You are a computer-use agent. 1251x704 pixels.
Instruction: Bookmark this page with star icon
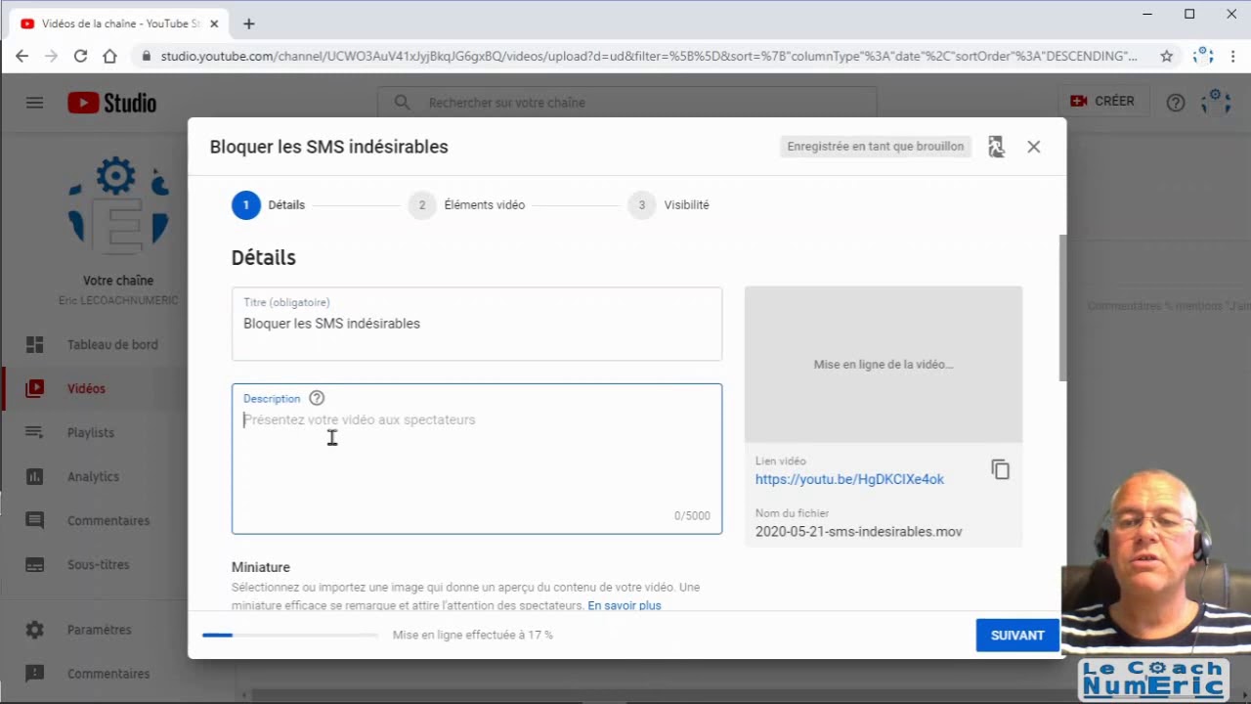[1166, 56]
